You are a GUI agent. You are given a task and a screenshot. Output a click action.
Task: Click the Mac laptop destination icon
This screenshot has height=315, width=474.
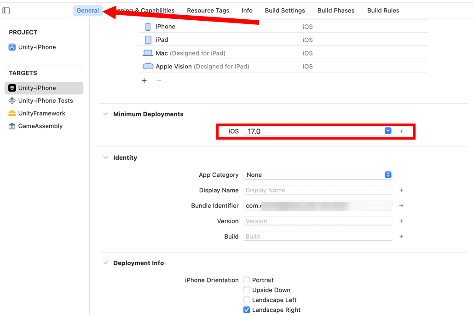pyautogui.click(x=148, y=53)
